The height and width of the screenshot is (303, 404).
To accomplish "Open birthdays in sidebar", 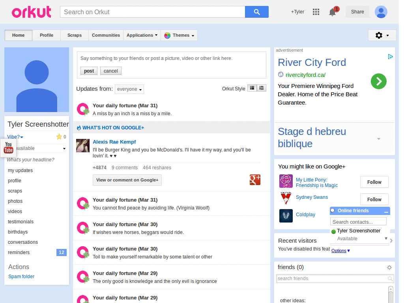I will pyautogui.click(x=18, y=232).
